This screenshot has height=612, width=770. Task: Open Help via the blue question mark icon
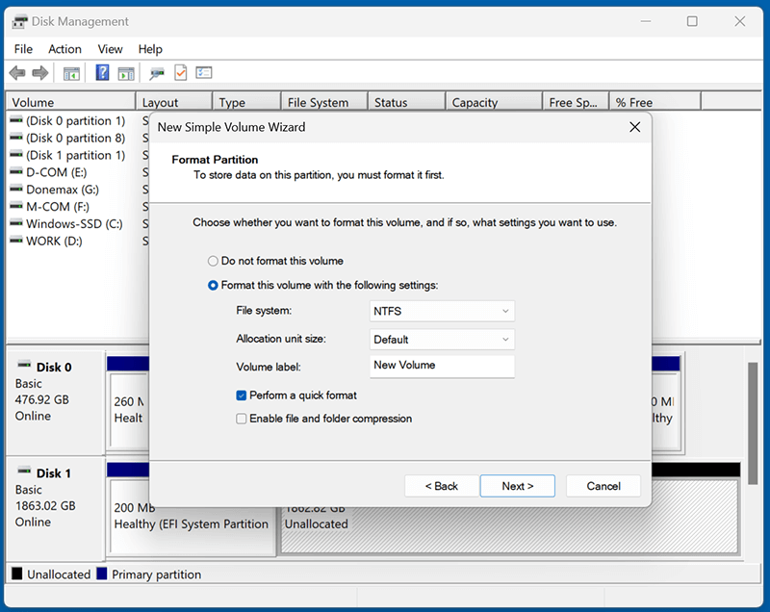click(102, 72)
